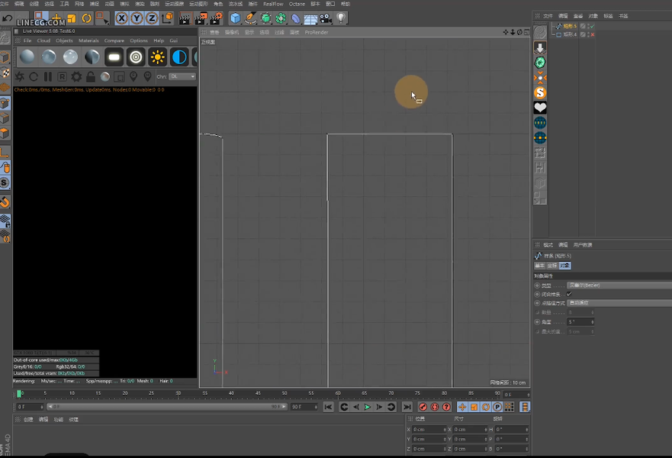Toggle Live Viewer resolution lock
The width and height of the screenshot is (672, 458).
pyautogui.click(x=91, y=77)
